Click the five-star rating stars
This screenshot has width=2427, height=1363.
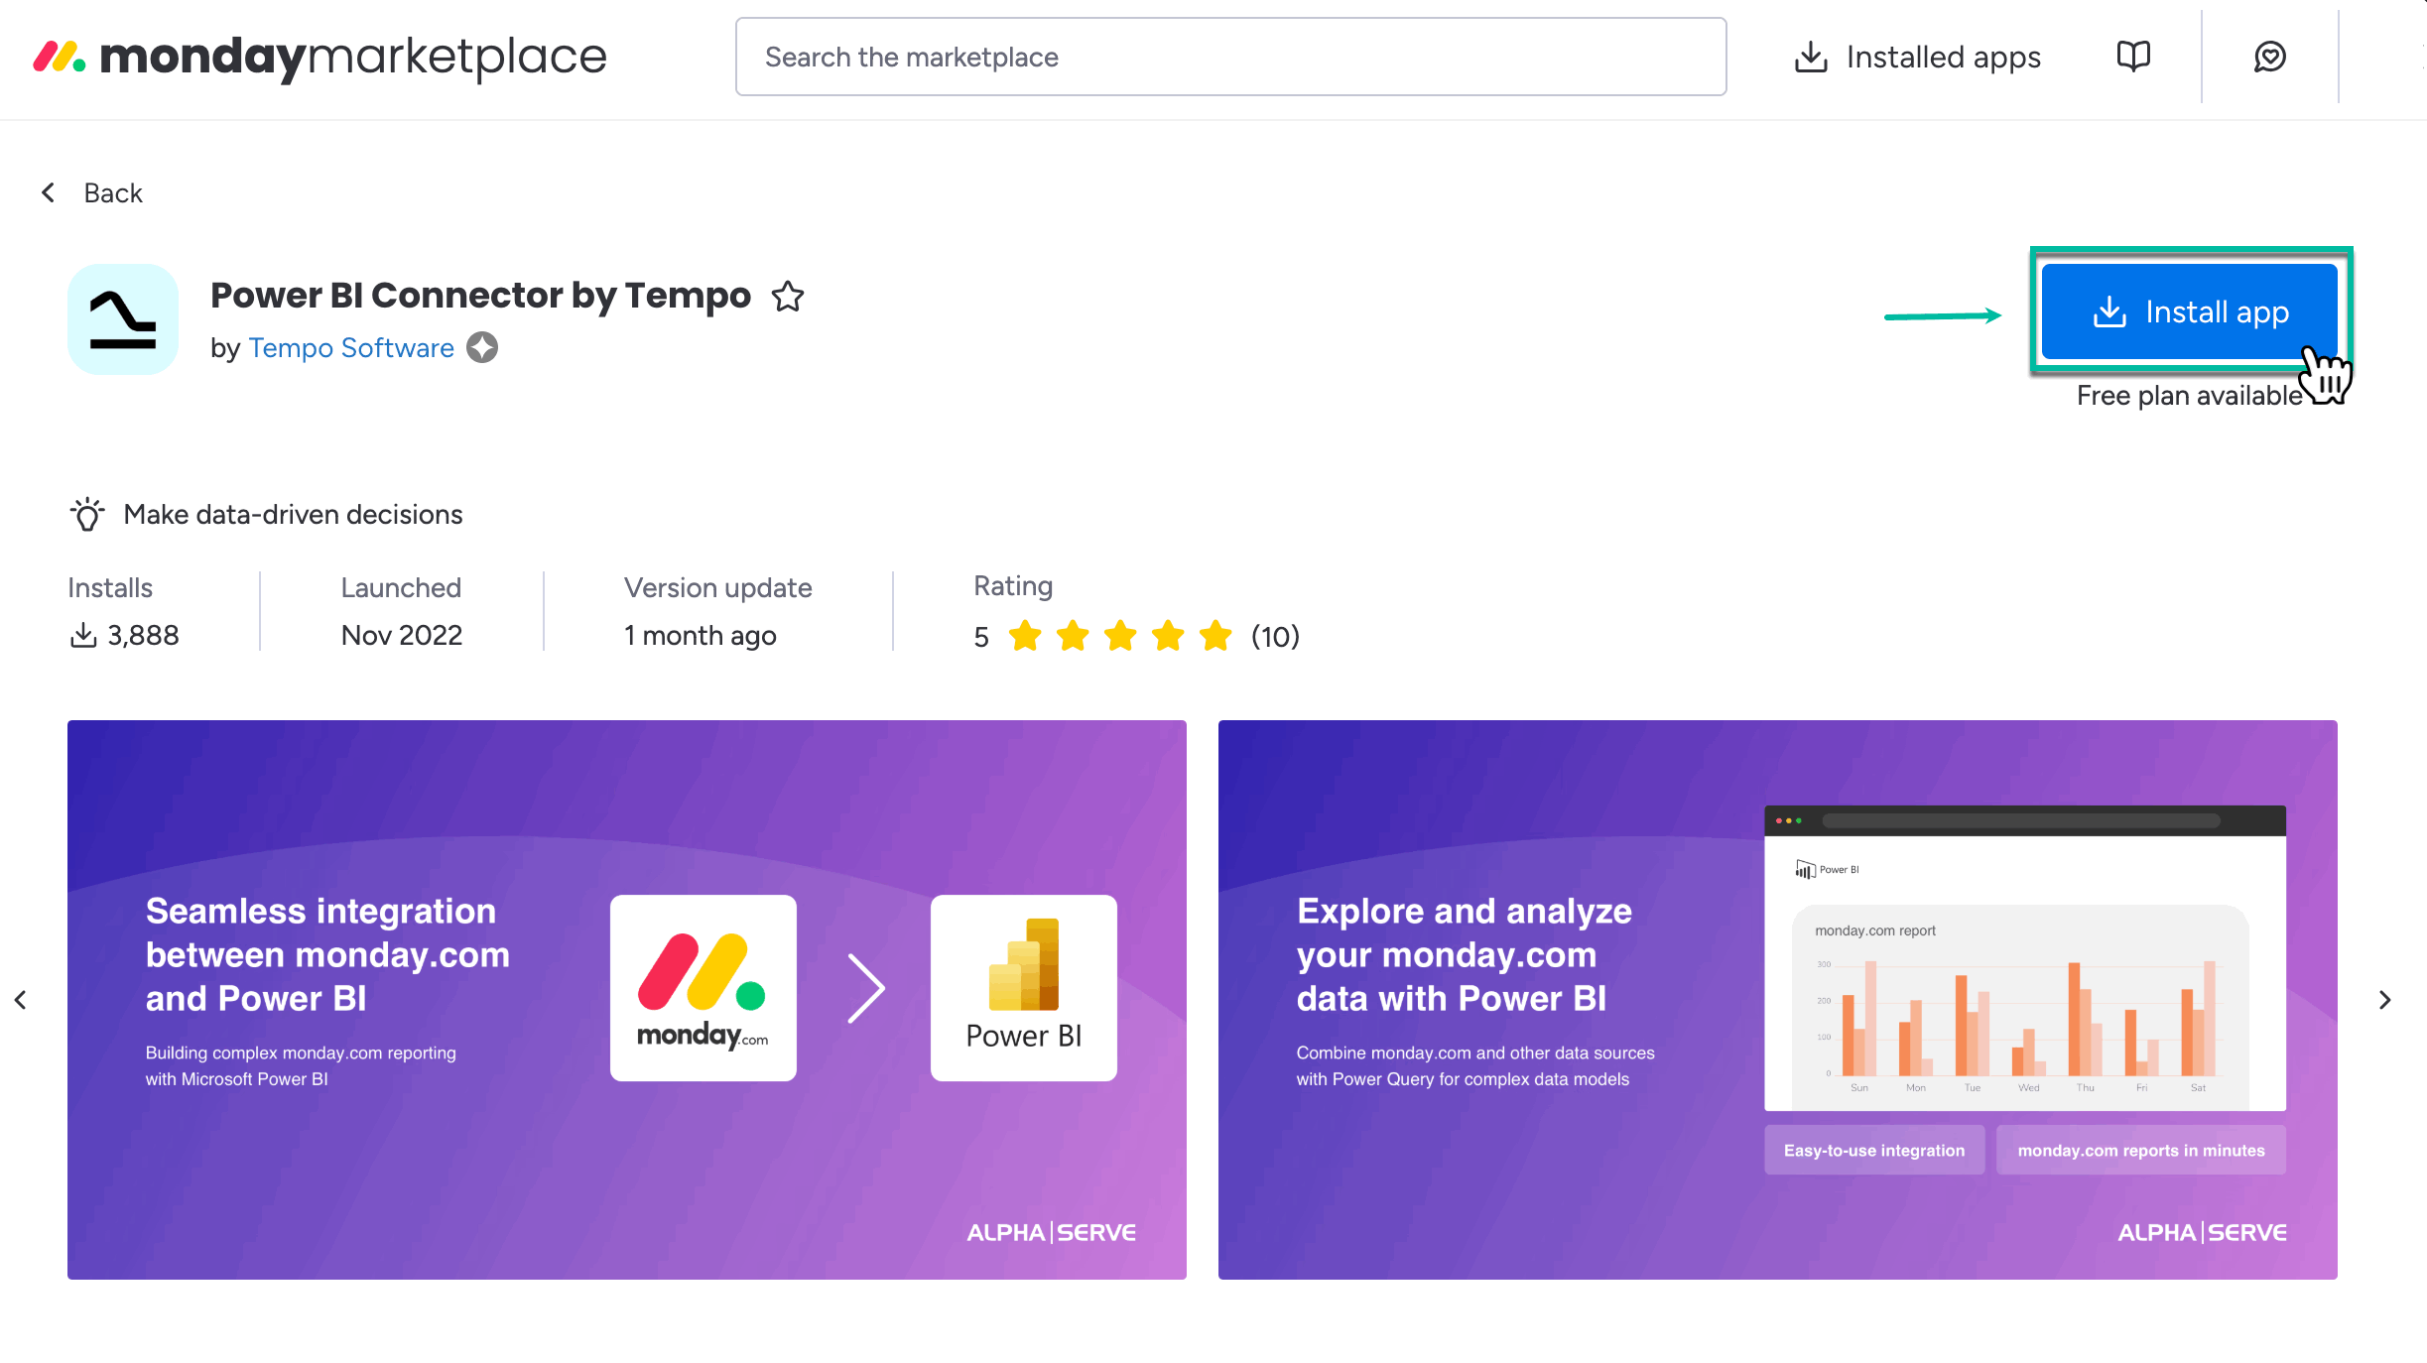click(1120, 636)
